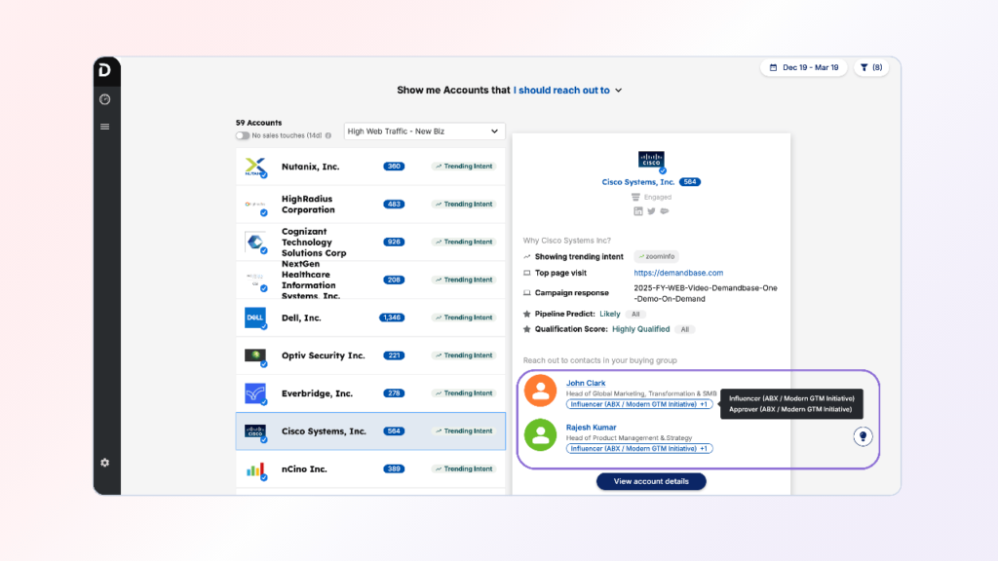Click John Clark's Influencer role tag

(x=639, y=404)
